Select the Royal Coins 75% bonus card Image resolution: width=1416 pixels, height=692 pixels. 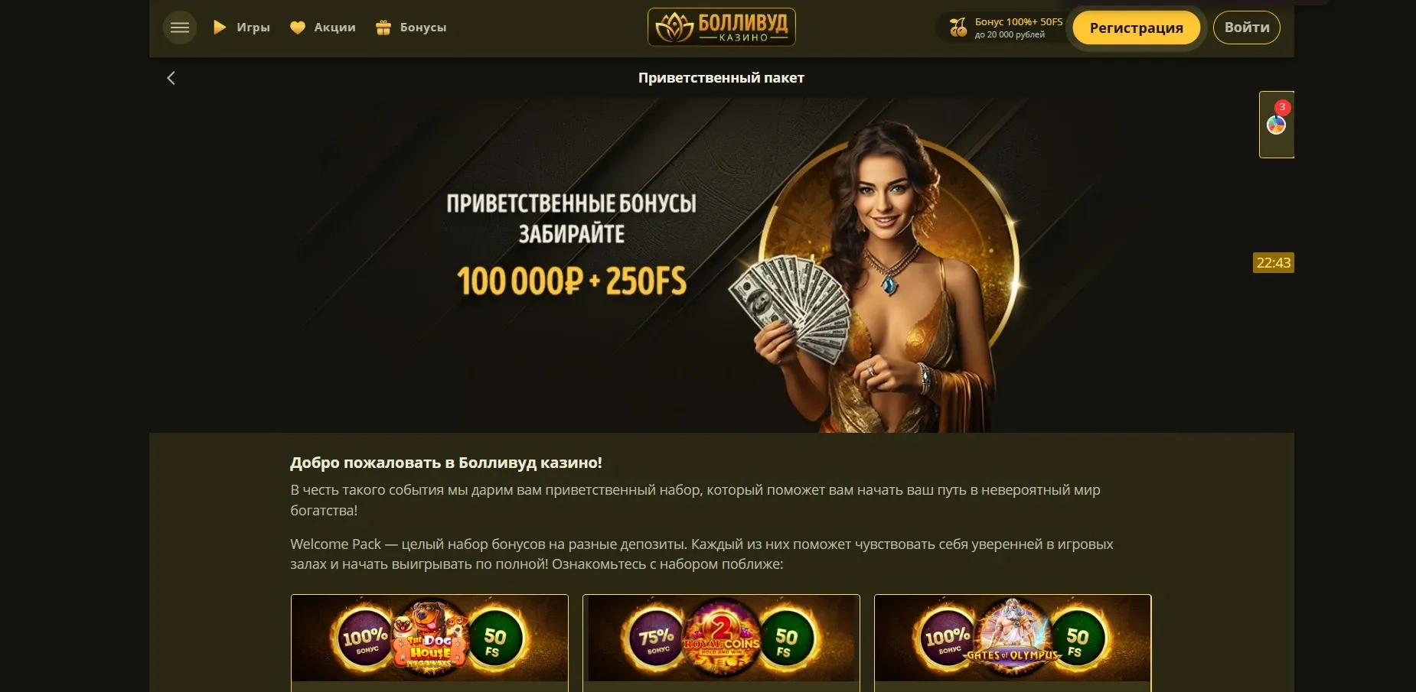pyautogui.click(x=721, y=643)
